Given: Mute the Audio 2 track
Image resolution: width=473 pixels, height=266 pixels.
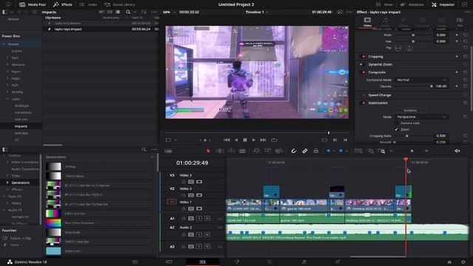Looking at the screenshot, I should pyautogui.click(x=207, y=234).
